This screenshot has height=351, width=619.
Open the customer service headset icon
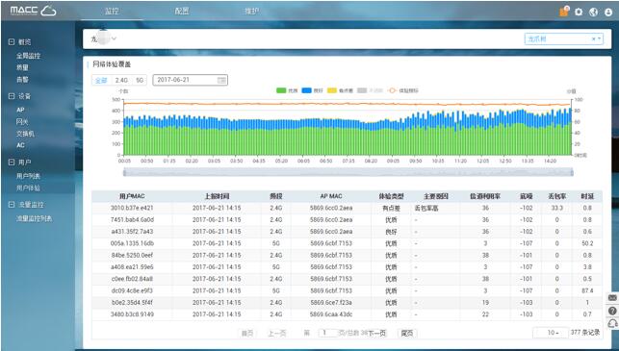pyautogui.click(x=612, y=323)
